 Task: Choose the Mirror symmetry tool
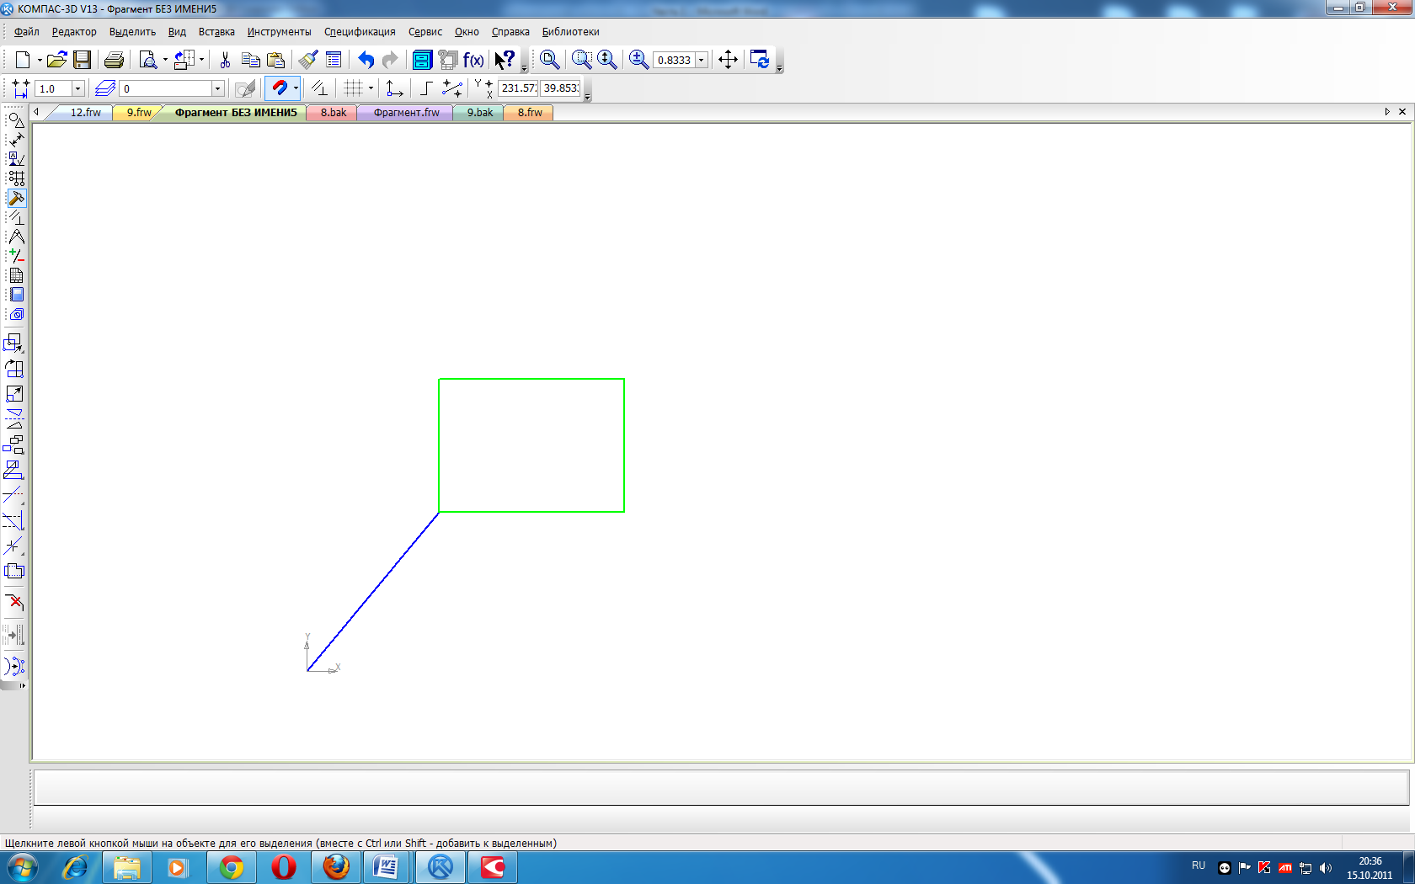pyautogui.click(x=14, y=419)
